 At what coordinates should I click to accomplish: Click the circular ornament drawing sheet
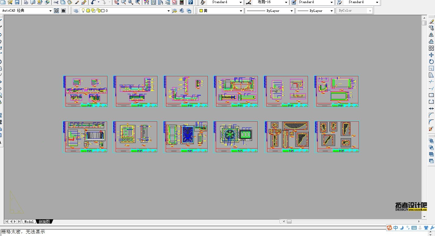[236, 137]
